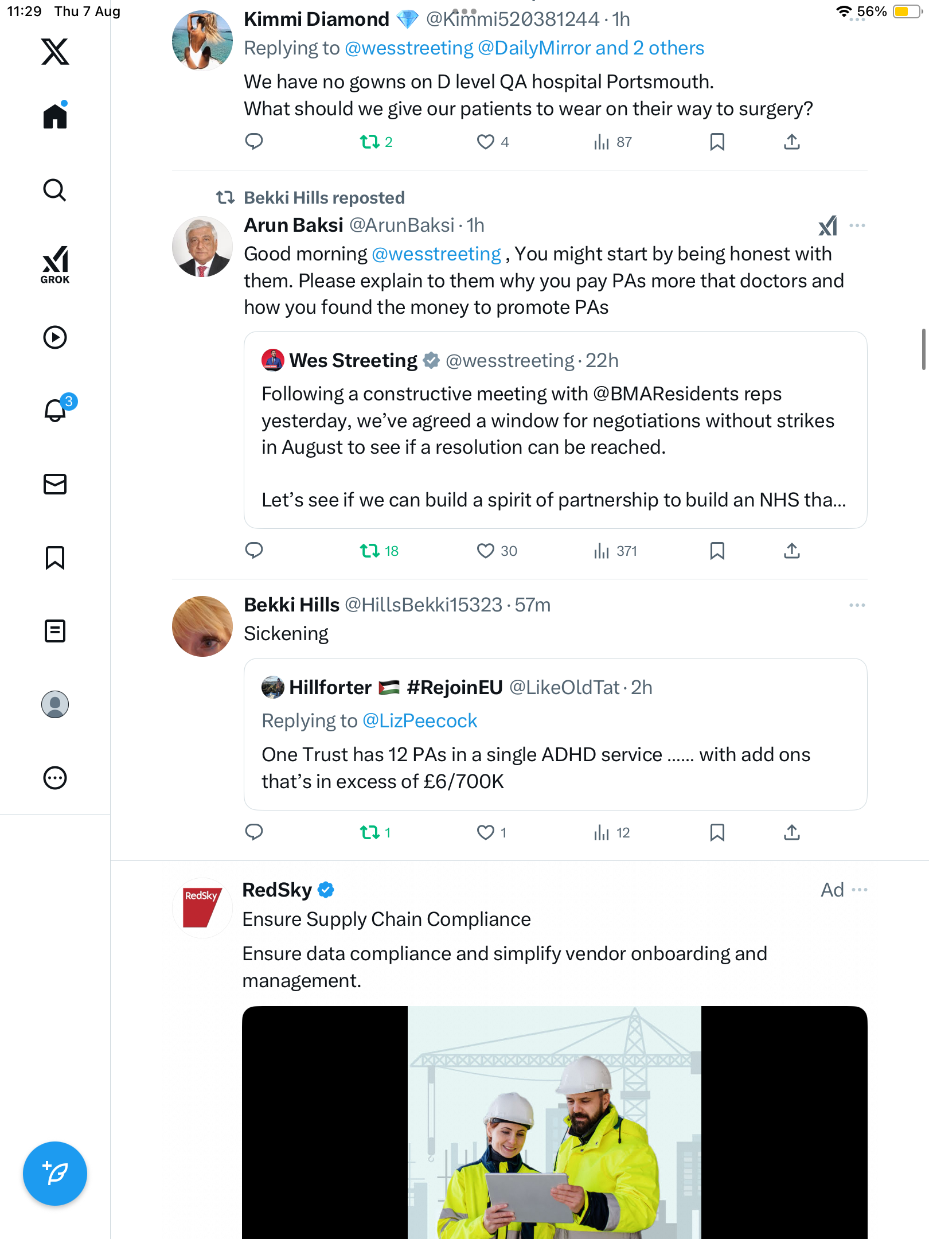The width and height of the screenshot is (929, 1239).
Task: Open the sidebar Bookmarks page
Action: [x=55, y=558]
